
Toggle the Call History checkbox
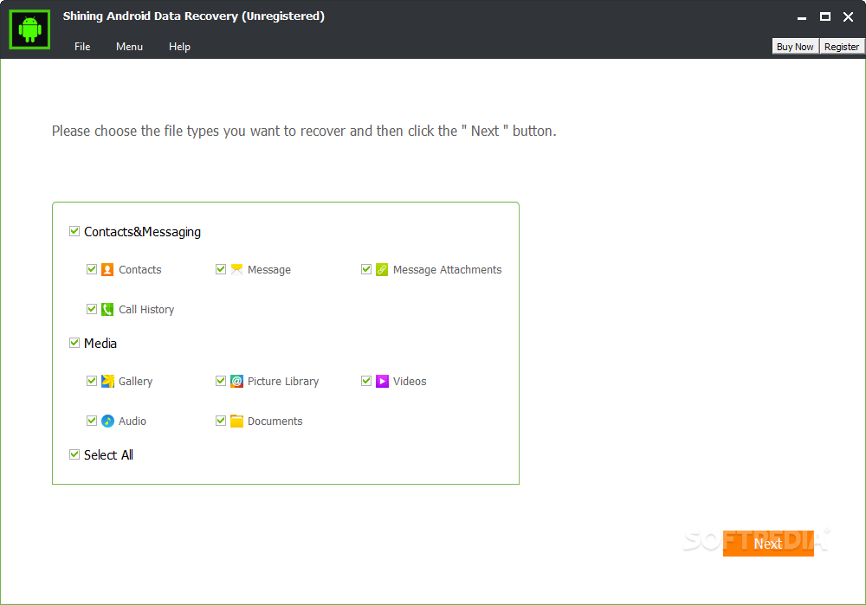(92, 309)
